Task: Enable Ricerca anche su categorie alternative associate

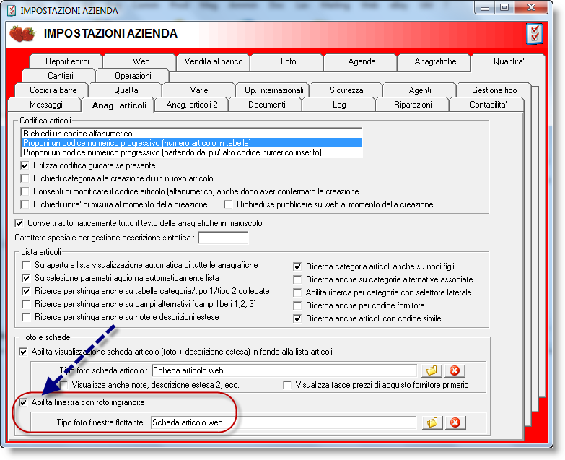Action: [x=297, y=279]
